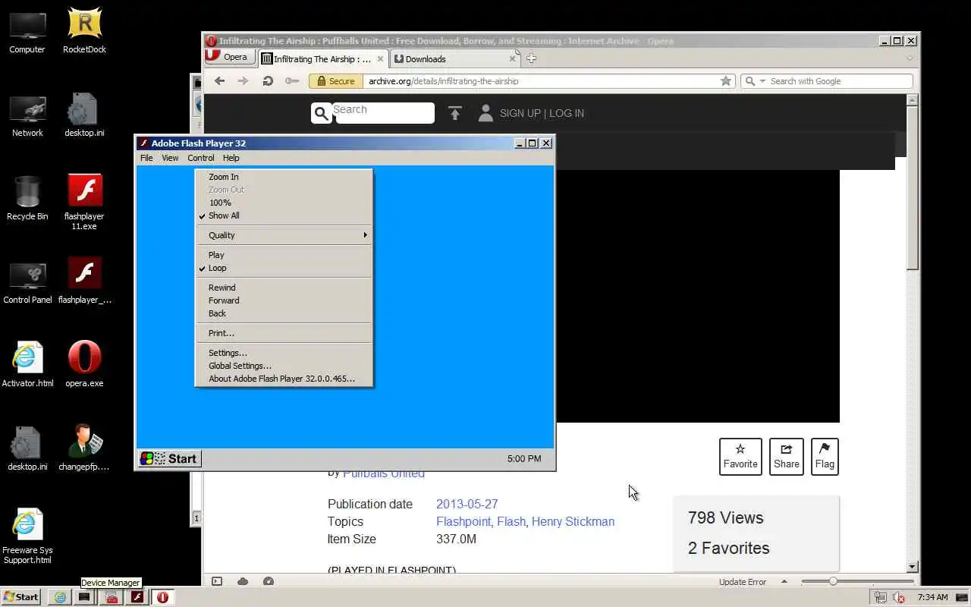Switch to Infiltrating The Airship tab
This screenshot has height=607, width=971.
click(323, 58)
